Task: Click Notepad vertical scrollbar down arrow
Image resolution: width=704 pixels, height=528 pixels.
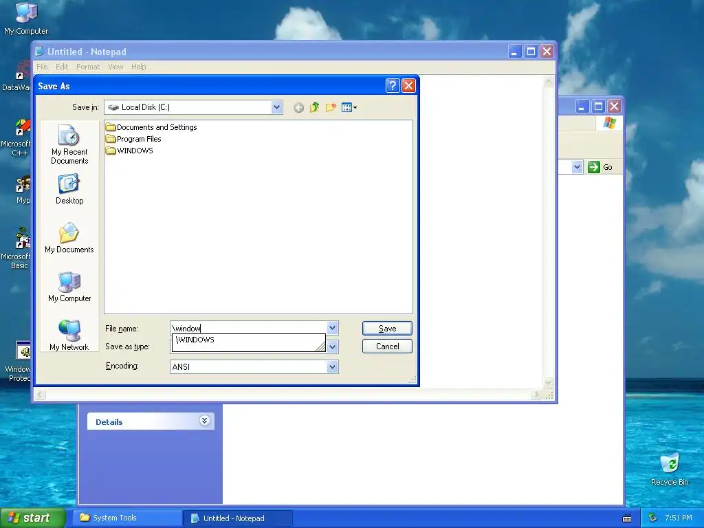Action: tap(548, 382)
